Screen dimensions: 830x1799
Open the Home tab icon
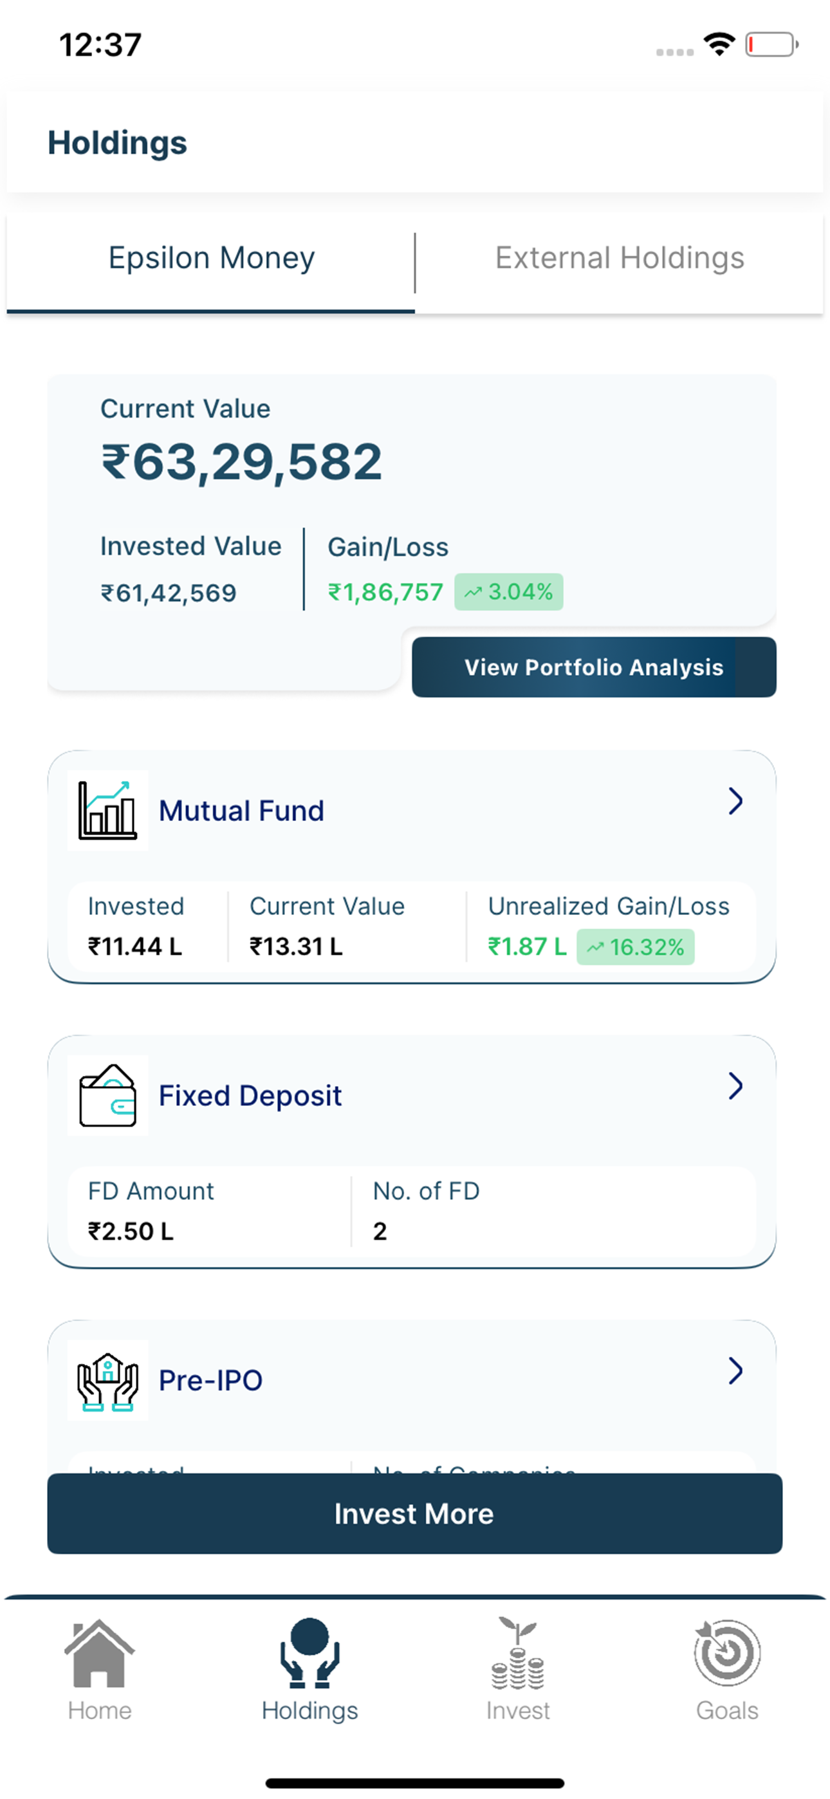[x=99, y=1652]
